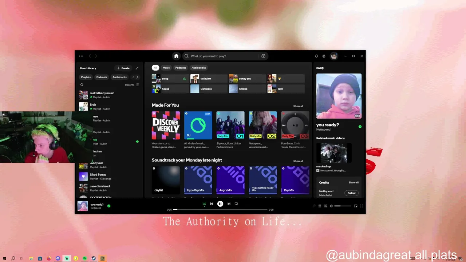The width and height of the screenshot is (466, 262).
Task: Open the three-dot Spotify menu
Action: click(81, 56)
